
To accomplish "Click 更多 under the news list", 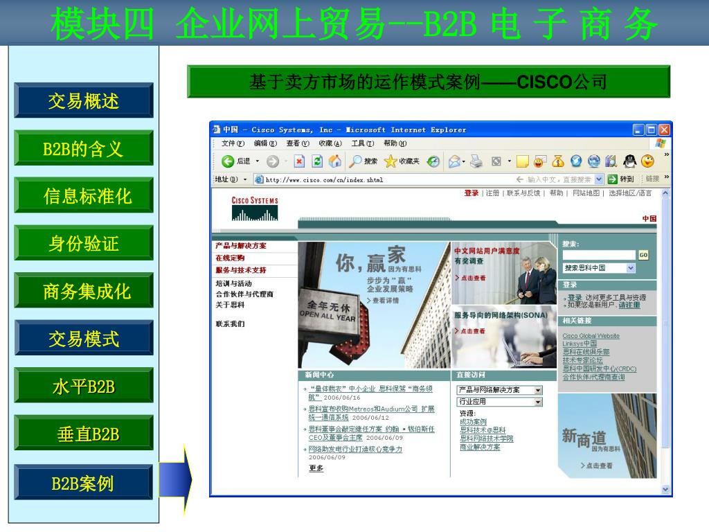I will [316, 468].
